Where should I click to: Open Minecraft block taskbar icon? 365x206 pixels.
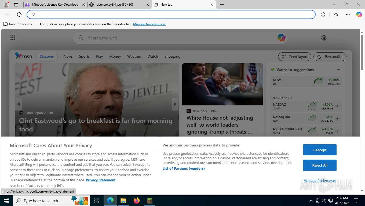click(149, 201)
